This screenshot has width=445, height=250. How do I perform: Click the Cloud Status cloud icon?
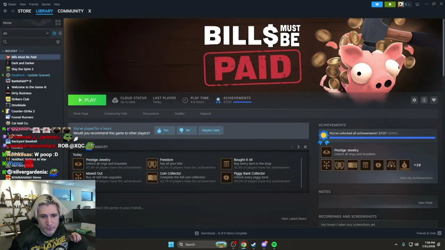[115, 100]
